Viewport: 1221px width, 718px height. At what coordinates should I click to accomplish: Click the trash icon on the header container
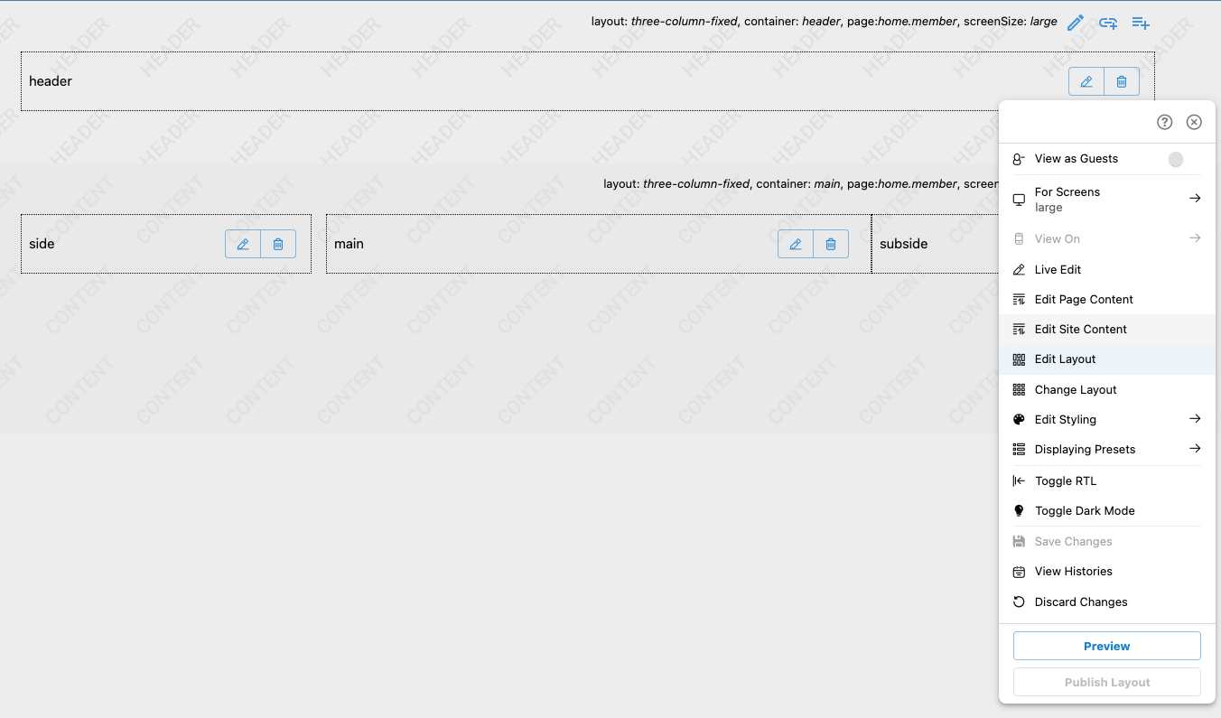tap(1121, 81)
